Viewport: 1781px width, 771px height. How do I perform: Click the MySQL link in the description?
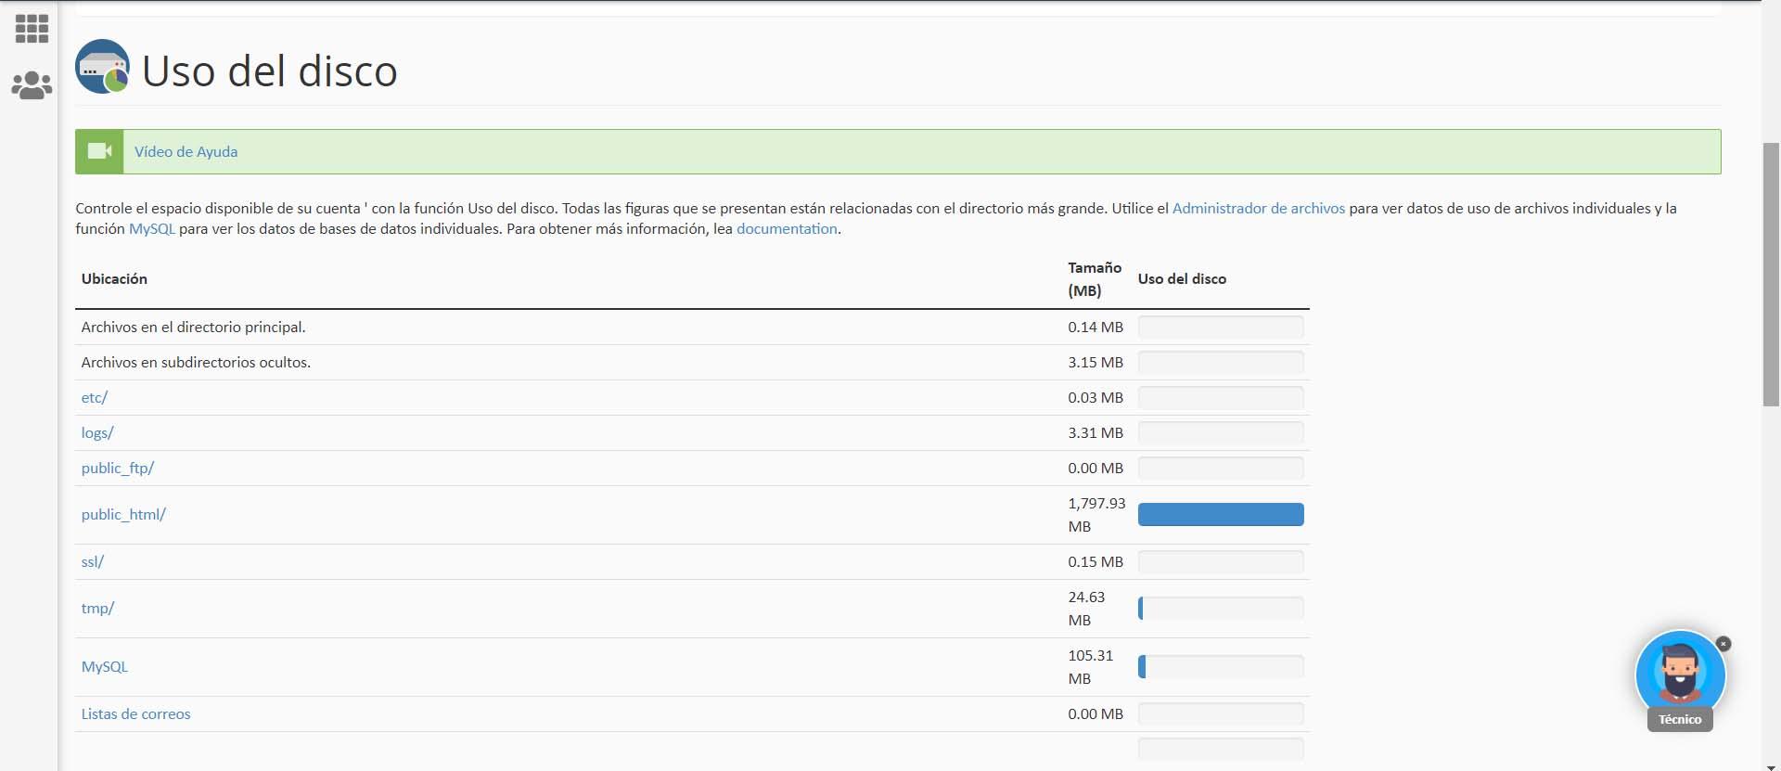click(151, 229)
